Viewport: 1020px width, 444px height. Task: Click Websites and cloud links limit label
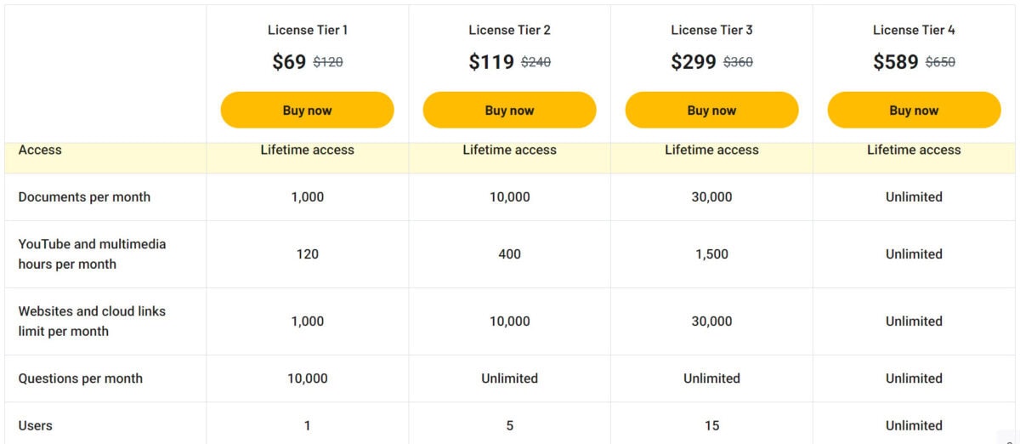pos(92,322)
